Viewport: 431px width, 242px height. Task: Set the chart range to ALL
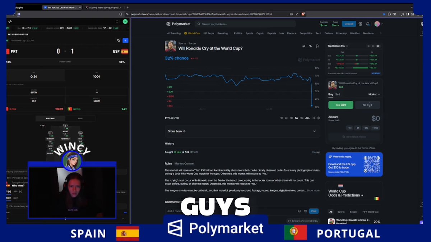(x=307, y=118)
